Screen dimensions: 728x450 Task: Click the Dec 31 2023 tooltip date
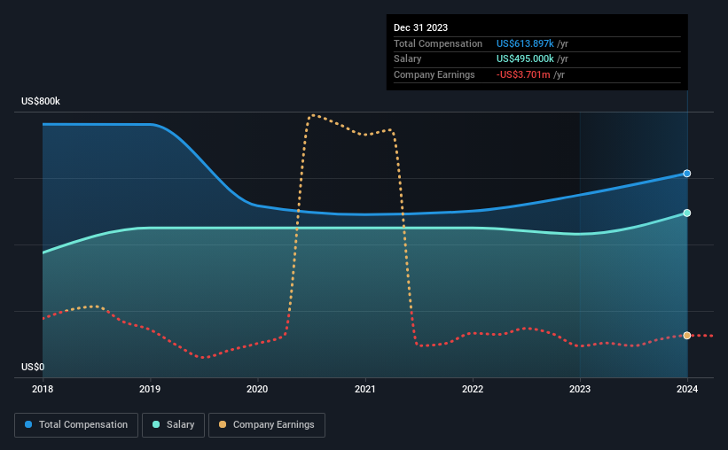(420, 27)
